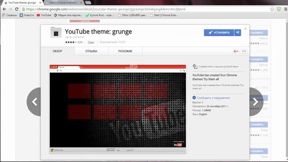Open the green shield extension icon
The width and height of the screenshot is (288, 162).
pos(279,9)
